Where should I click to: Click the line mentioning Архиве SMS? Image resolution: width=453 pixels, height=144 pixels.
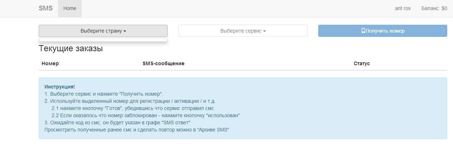[x=137, y=130]
